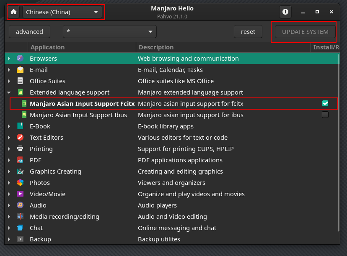Expand the PDF category arrow
Image resolution: width=347 pixels, height=256 pixels.
(9, 160)
